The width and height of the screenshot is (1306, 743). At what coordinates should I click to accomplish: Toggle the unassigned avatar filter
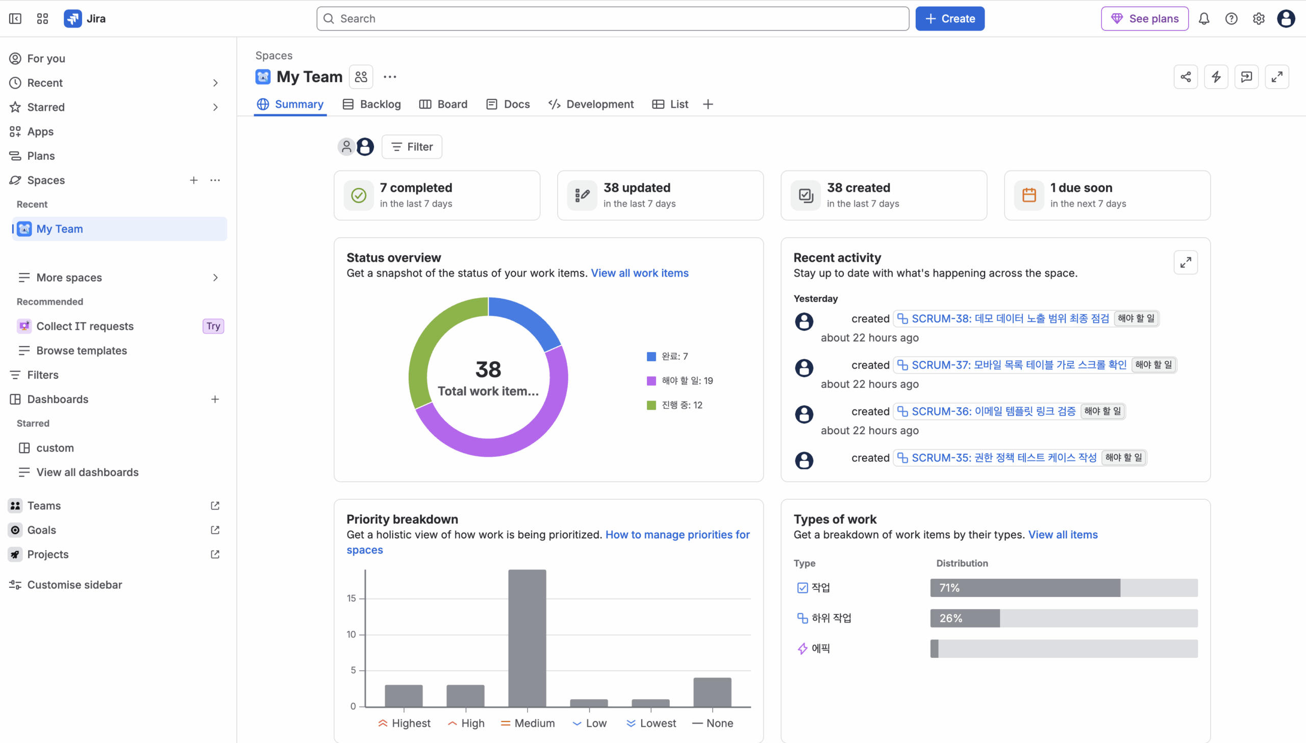pos(346,147)
